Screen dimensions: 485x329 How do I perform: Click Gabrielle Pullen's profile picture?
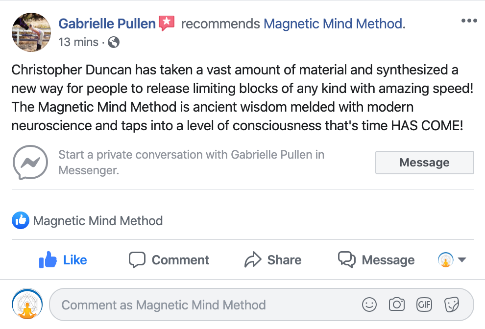pyautogui.click(x=31, y=32)
